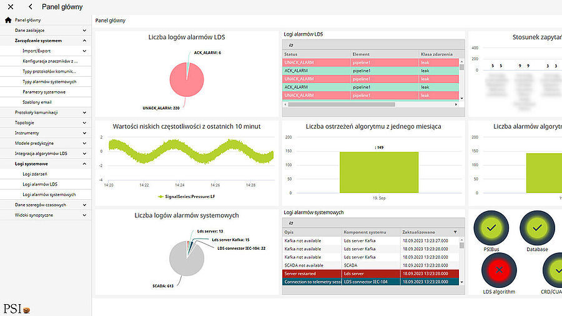
Task: Select the SCADA not available row
Action: [370, 265]
